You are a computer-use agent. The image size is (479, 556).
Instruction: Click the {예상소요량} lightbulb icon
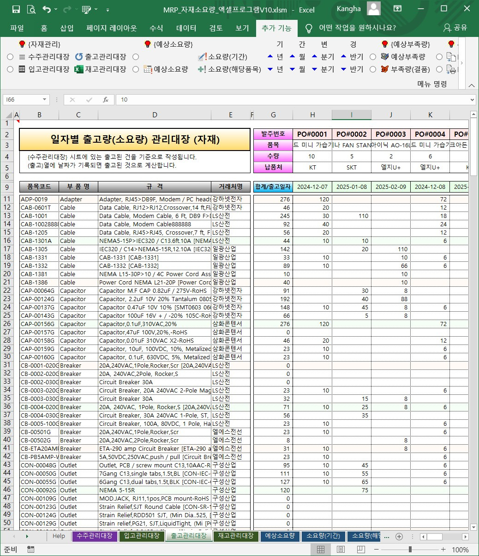point(148,44)
